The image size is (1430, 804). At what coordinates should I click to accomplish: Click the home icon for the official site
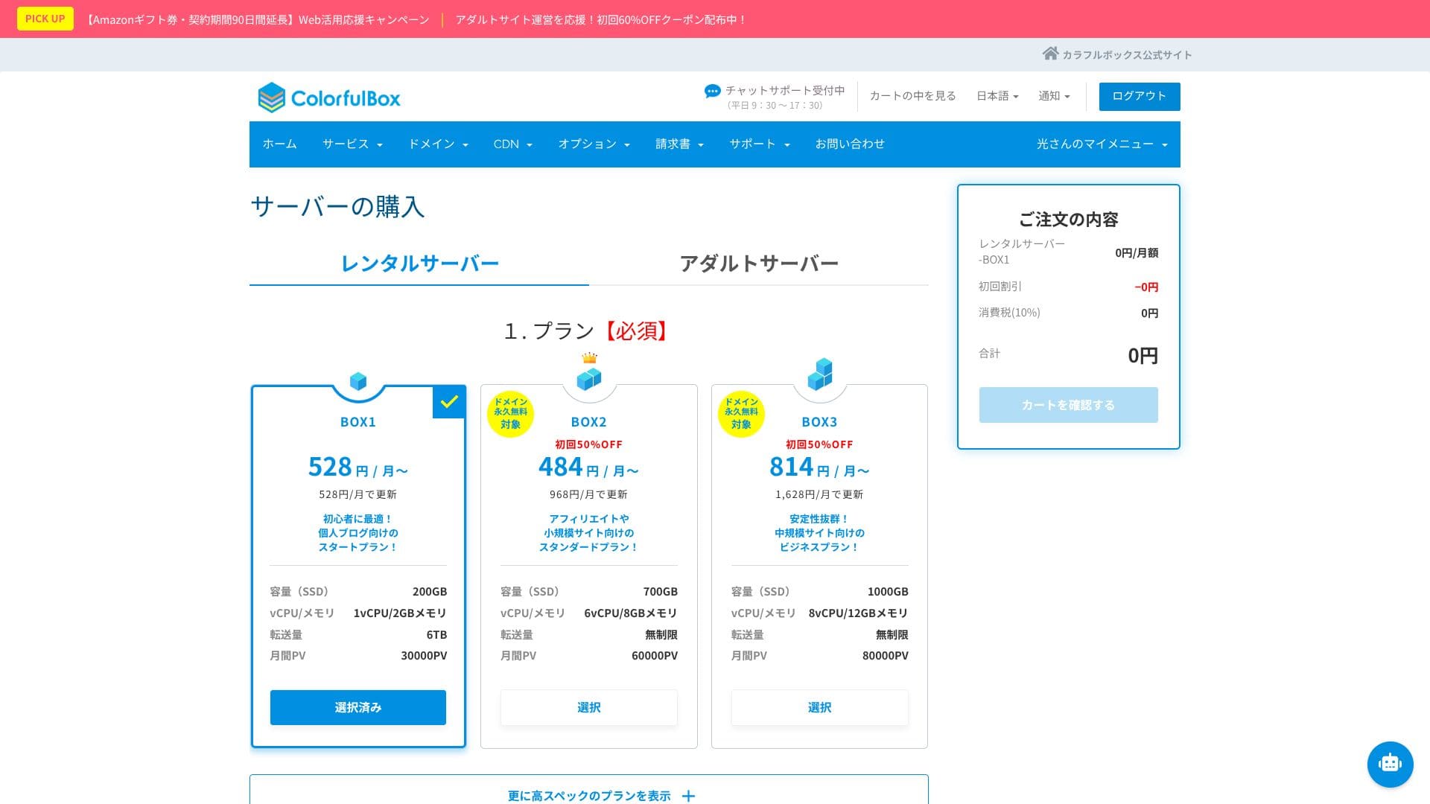pos(1050,54)
